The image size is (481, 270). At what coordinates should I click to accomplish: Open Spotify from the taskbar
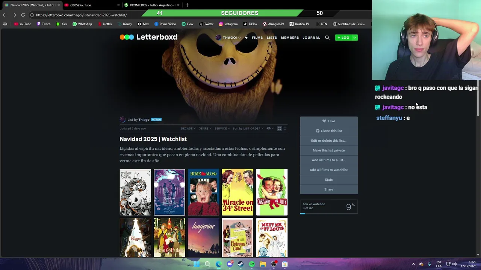pos(252,264)
